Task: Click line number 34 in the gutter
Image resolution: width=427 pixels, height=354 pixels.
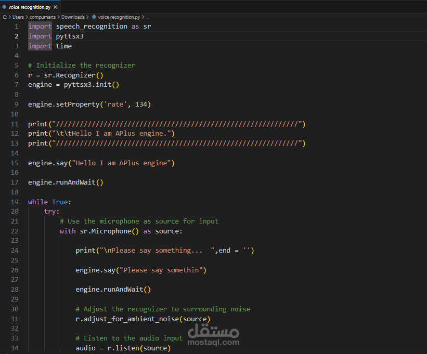Action: [15, 348]
